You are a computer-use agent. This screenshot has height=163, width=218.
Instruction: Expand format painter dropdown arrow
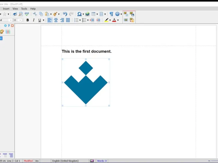pyautogui.click(x=59, y=14)
